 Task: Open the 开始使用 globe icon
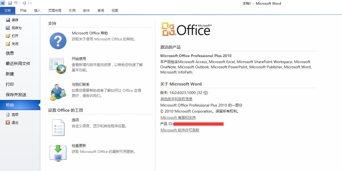tap(58, 66)
